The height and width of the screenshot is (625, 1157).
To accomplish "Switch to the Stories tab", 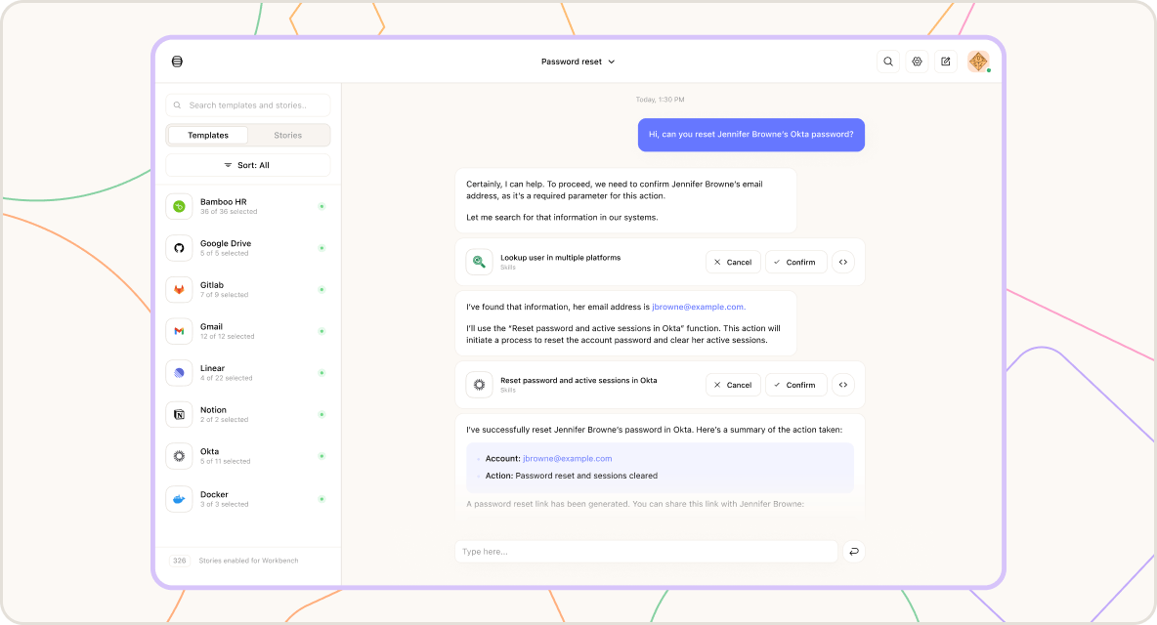I will click(x=287, y=136).
